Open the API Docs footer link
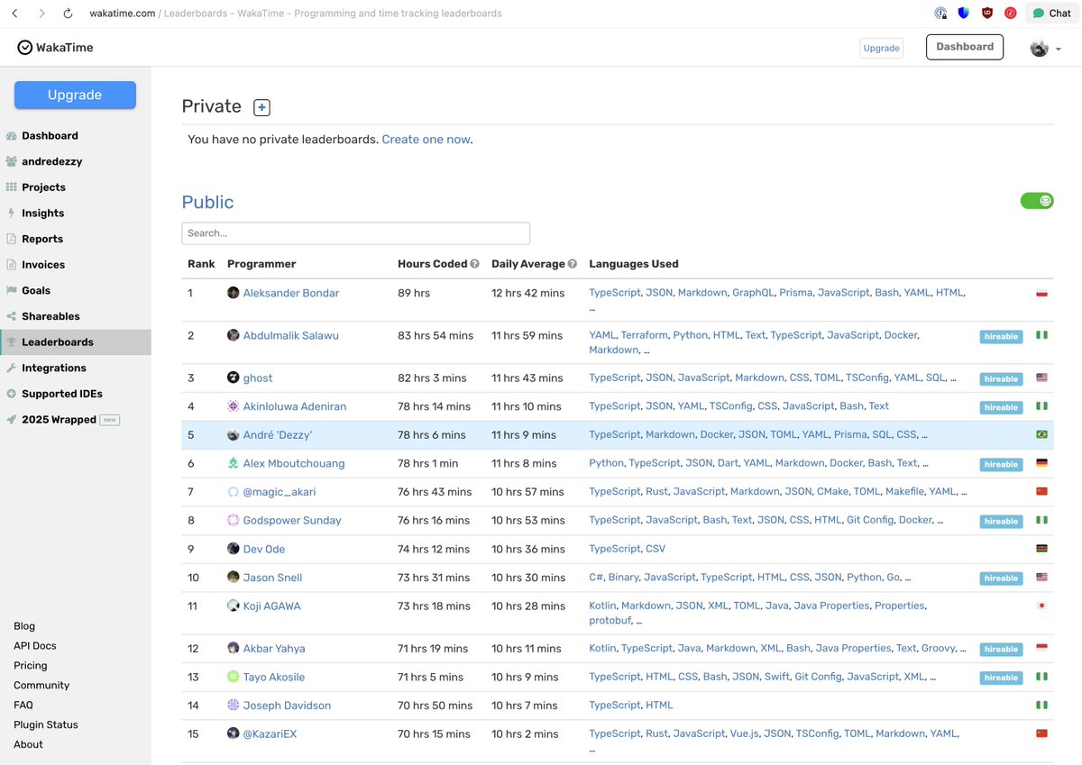The image size is (1082, 765). [x=35, y=646]
